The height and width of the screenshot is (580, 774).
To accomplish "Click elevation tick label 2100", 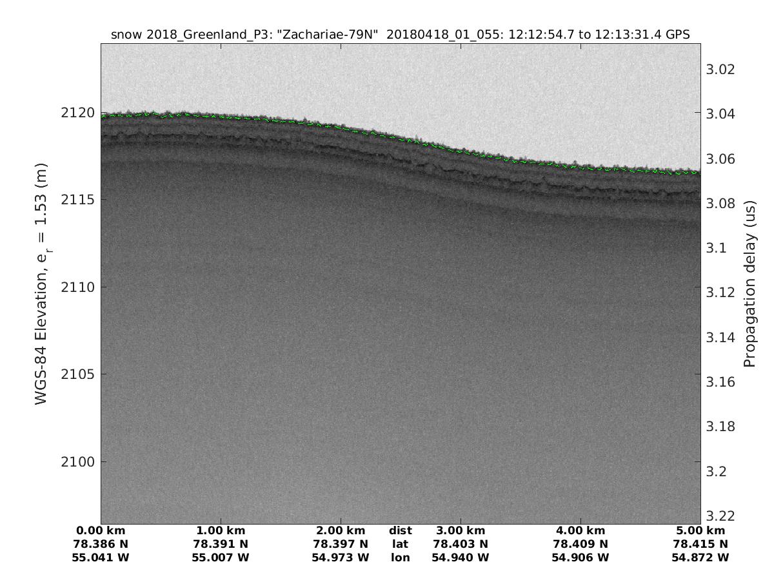I will coord(79,462).
